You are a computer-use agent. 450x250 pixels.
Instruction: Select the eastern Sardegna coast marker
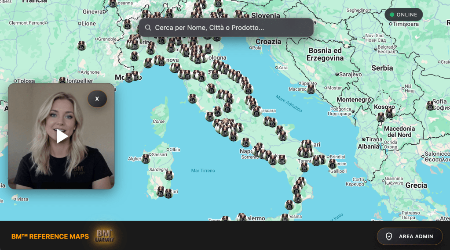[169, 175]
